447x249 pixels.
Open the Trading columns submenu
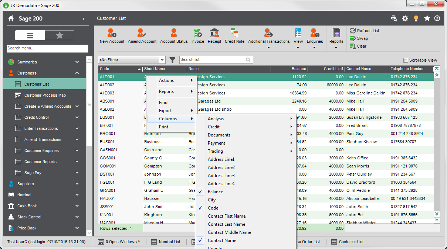click(245, 151)
